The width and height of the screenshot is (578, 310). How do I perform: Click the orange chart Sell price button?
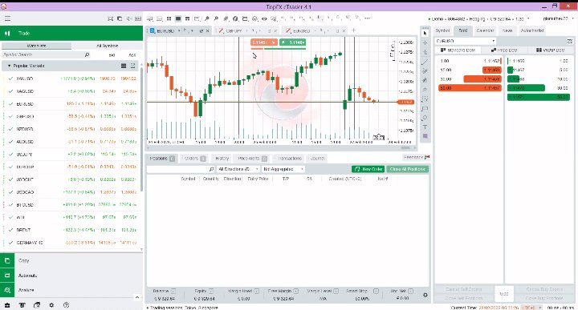(263, 42)
